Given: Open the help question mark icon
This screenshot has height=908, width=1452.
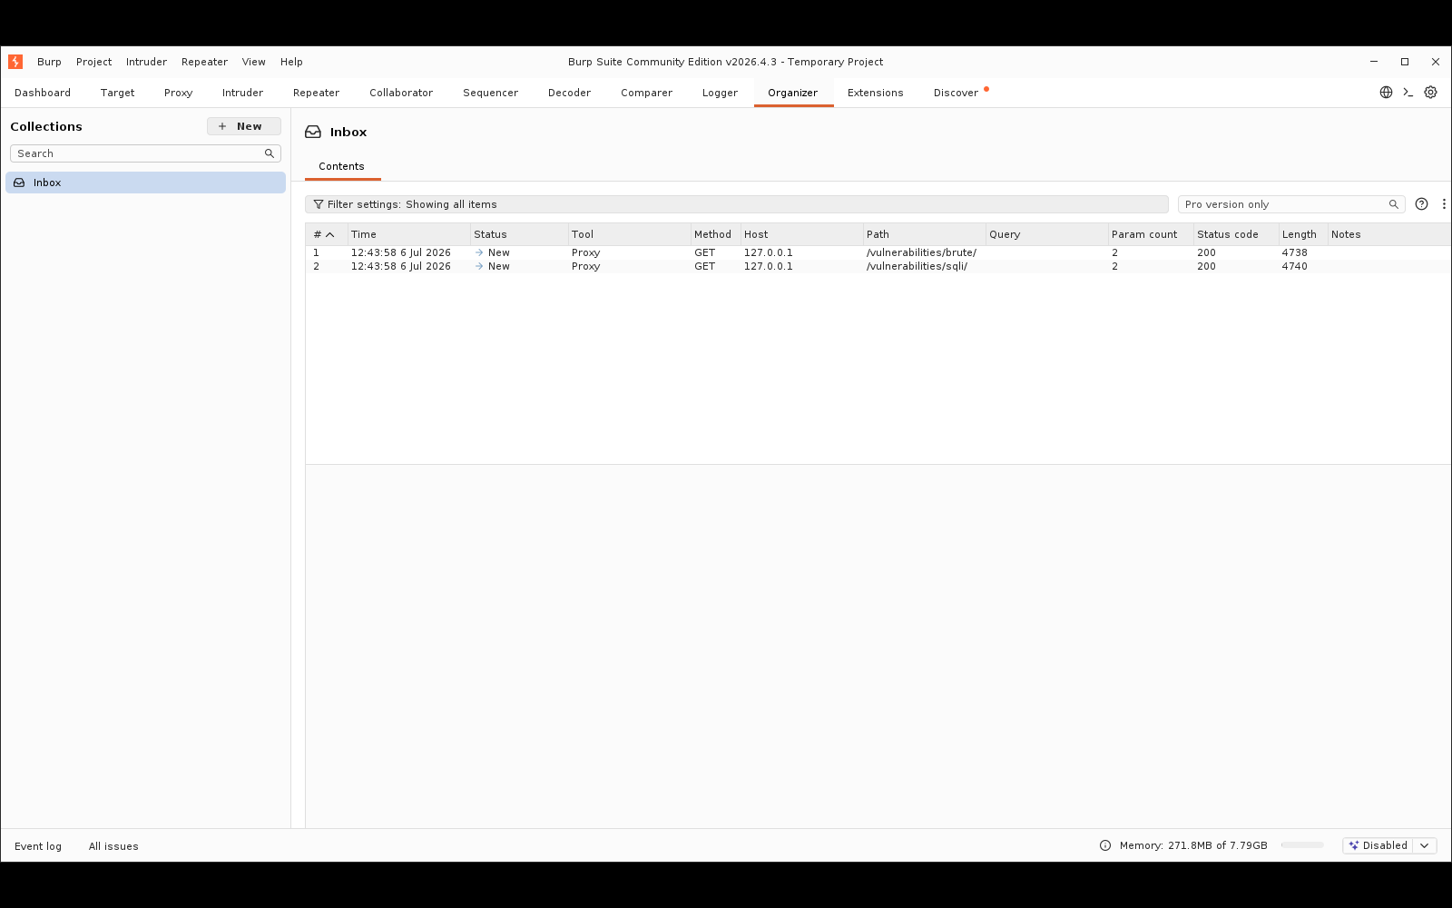Looking at the screenshot, I should click(x=1422, y=204).
